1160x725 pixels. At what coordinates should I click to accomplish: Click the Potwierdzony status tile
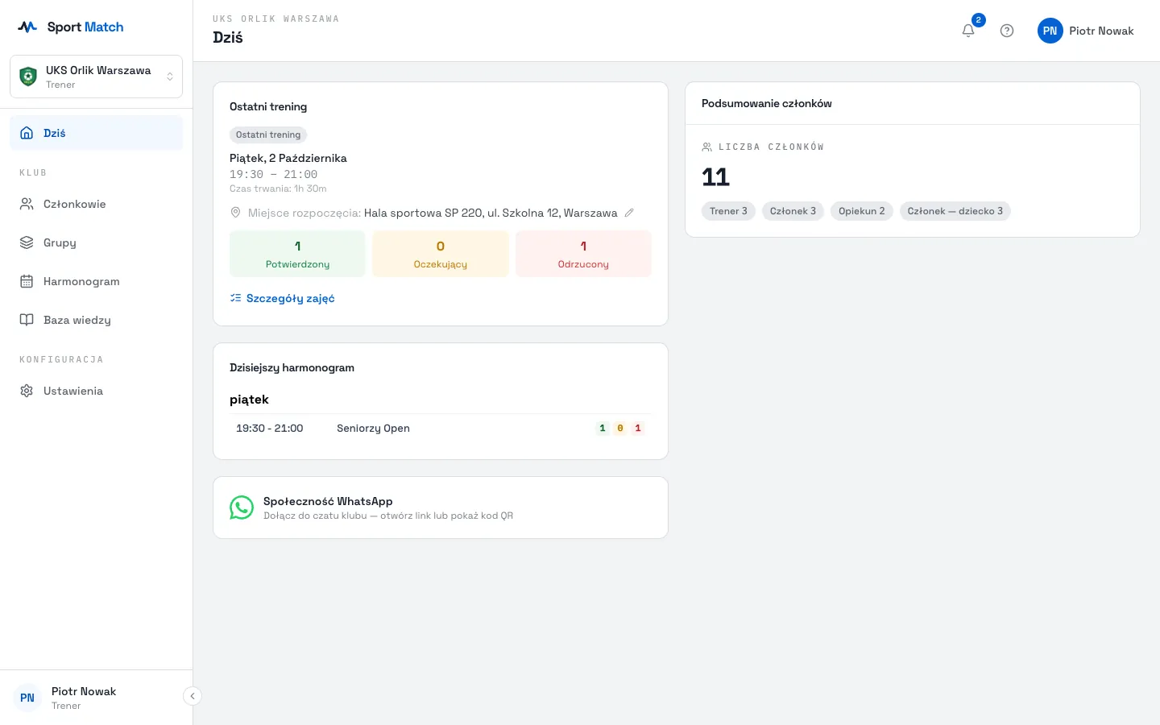click(297, 254)
